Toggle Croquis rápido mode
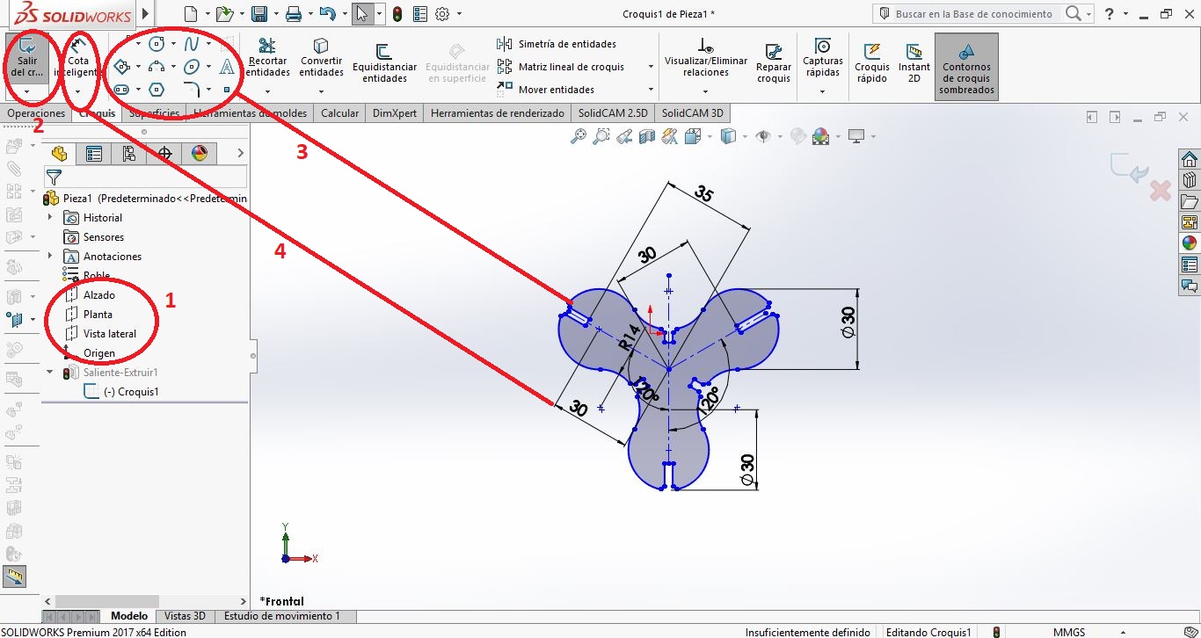 coord(872,63)
